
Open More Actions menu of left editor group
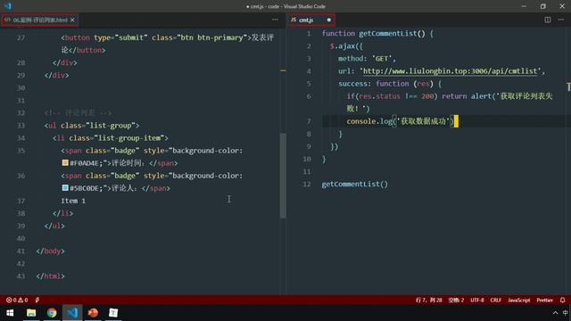pos(275,20)
